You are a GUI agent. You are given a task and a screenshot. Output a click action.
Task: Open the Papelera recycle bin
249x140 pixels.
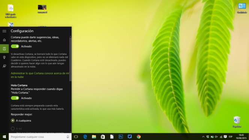237,122
